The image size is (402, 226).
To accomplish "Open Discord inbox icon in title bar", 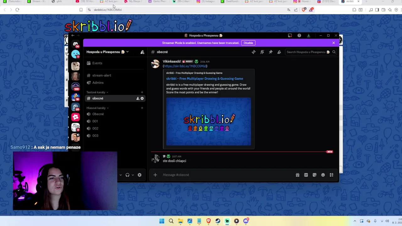I will coord(290,35).
